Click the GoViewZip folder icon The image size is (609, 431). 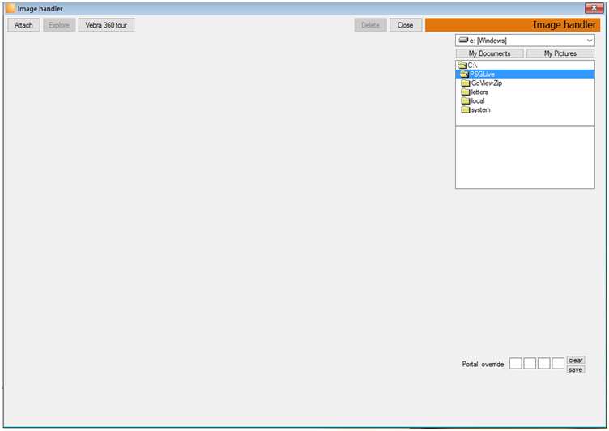pos(466,83)
